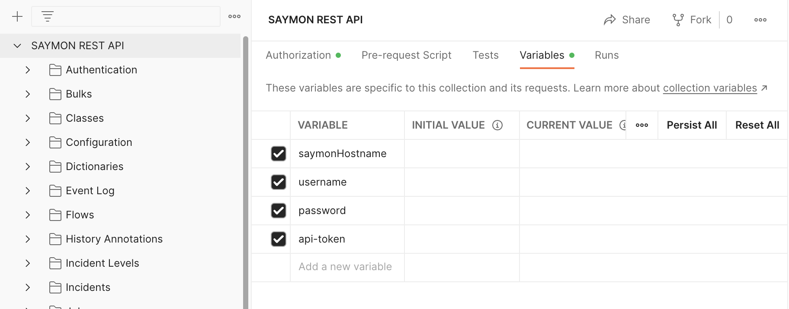
Task: Click the Configuration folder icon
Action: click(x=55, y=142)
